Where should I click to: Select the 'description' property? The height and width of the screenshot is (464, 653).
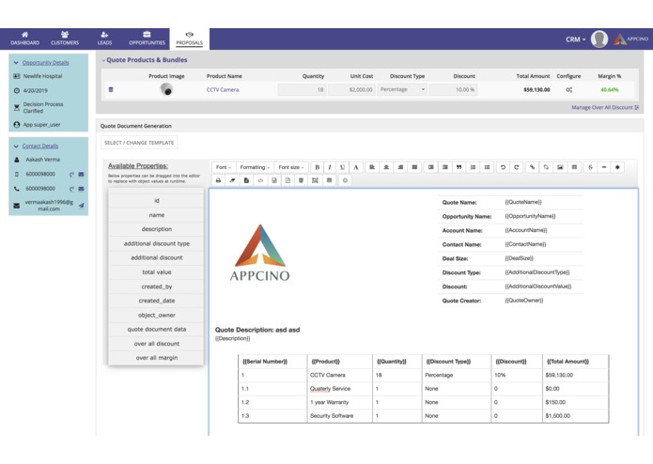[157, 229]
